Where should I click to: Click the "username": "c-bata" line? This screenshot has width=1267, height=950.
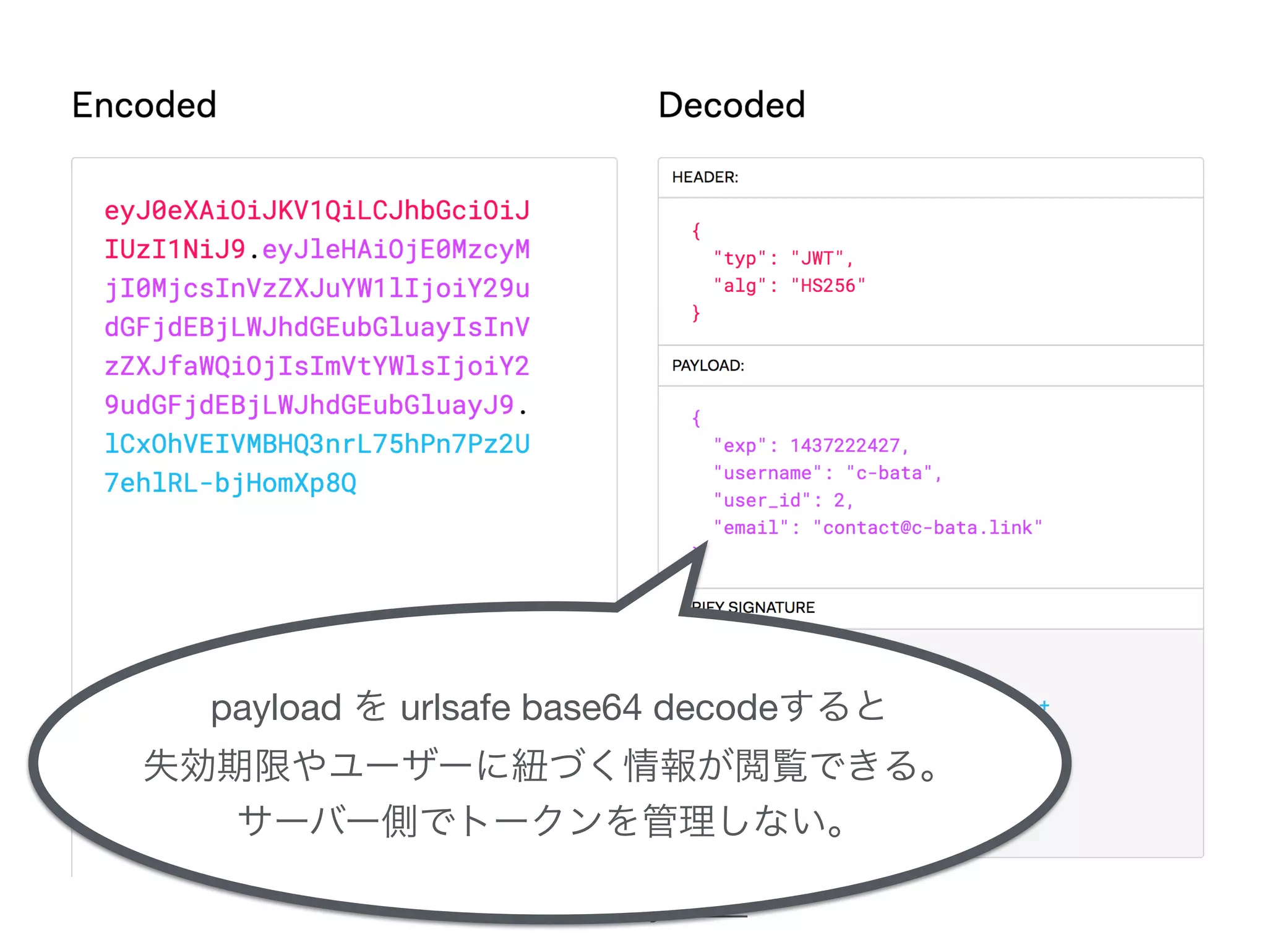pyautogui.click(x=827, y=473)
